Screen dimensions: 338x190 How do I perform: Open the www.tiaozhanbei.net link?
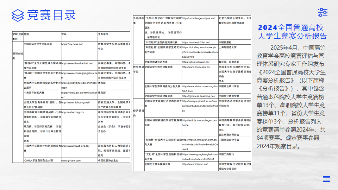coord(77,63)
